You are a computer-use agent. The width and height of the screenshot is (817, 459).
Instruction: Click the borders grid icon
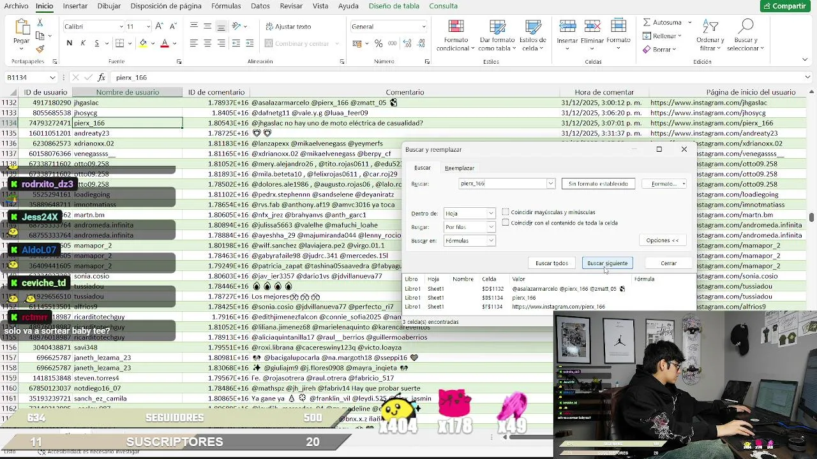click(x=119, y=43)
